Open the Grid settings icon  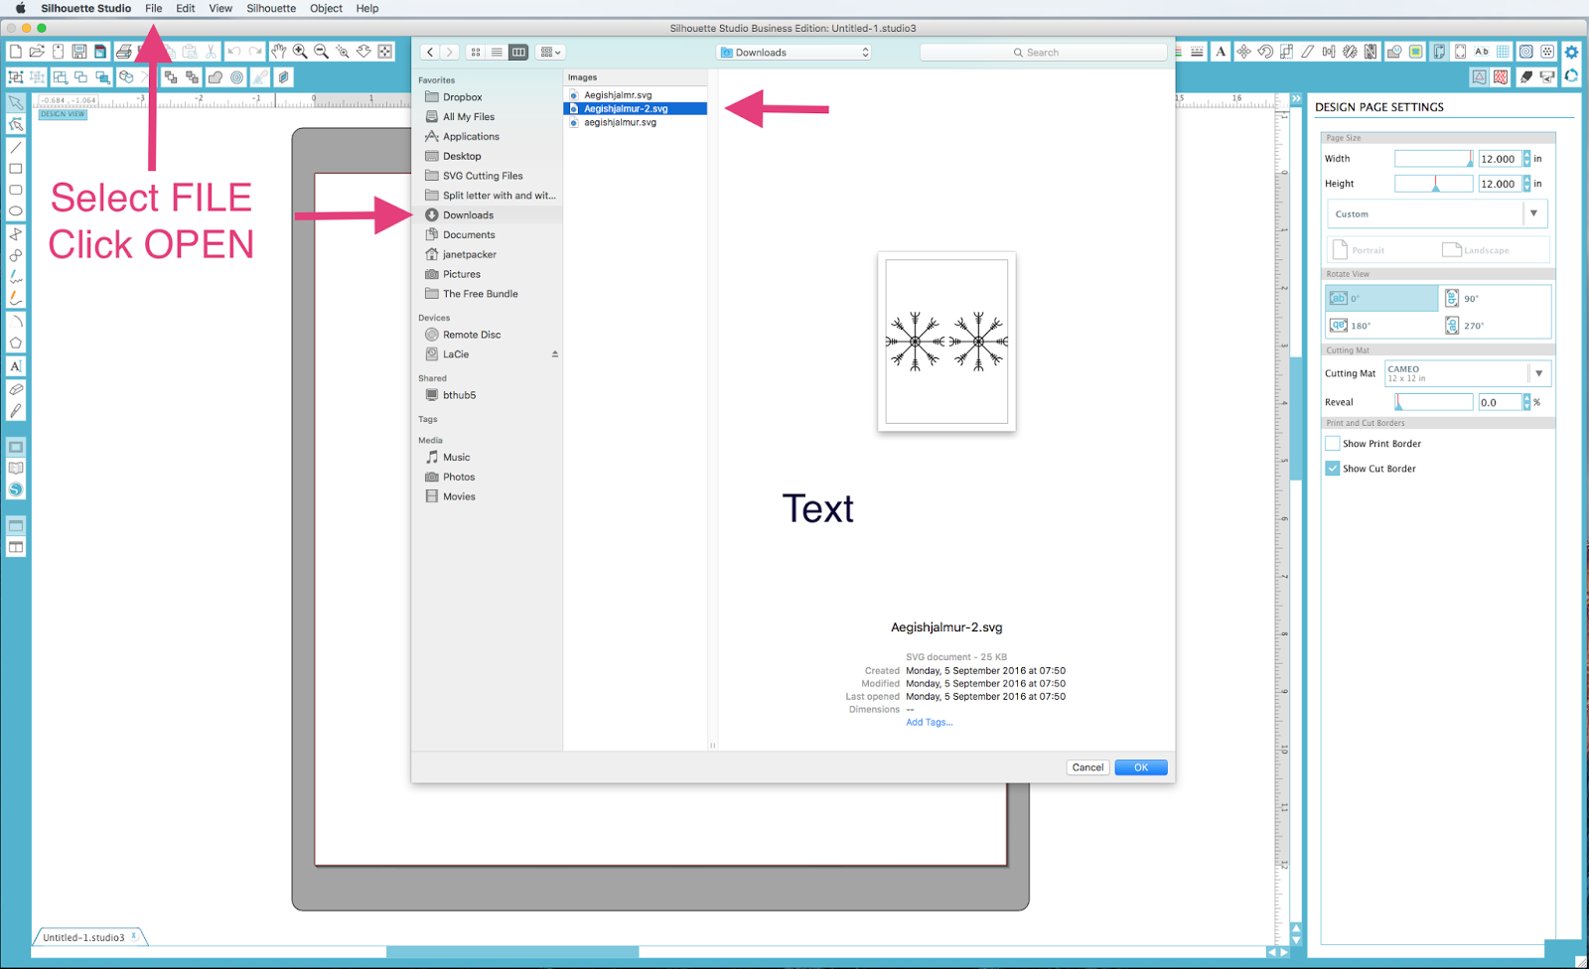(x=1504, y=52)
